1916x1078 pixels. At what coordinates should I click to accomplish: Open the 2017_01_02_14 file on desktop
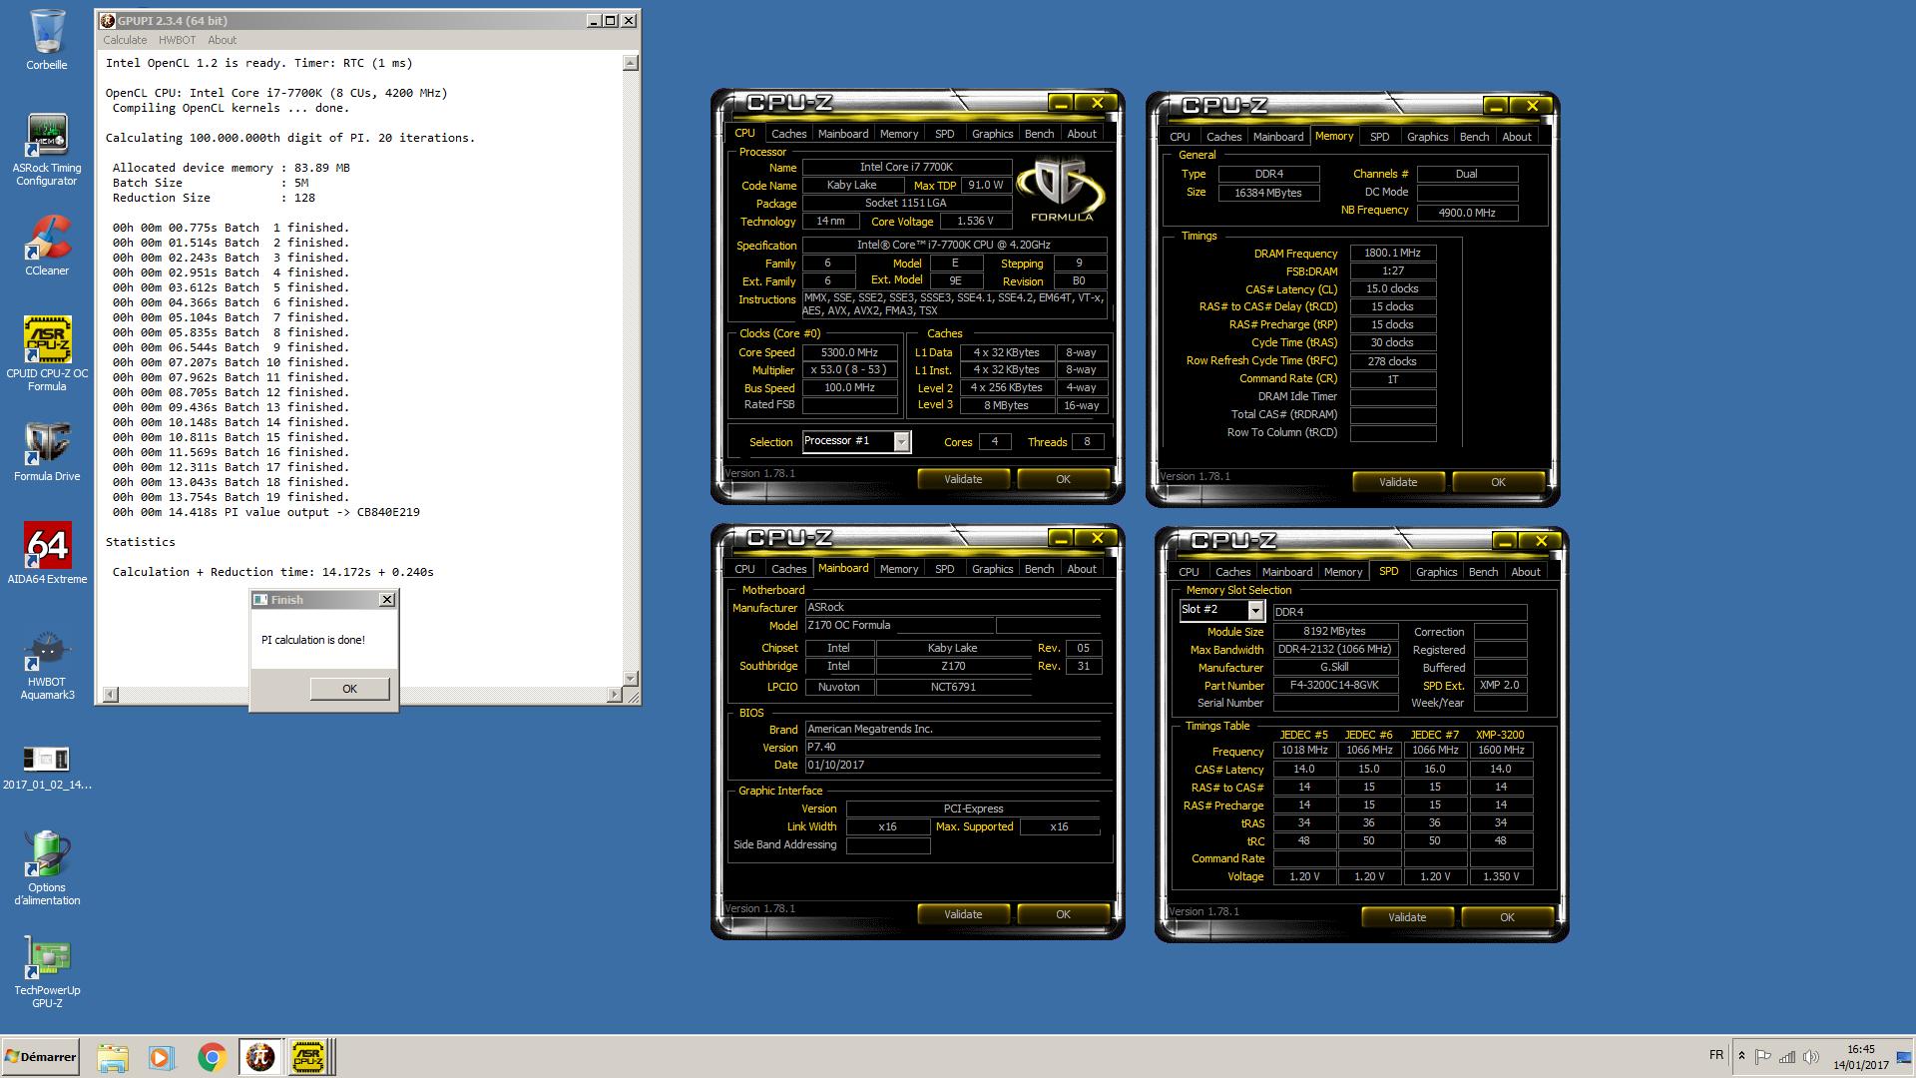coord(47,769)
